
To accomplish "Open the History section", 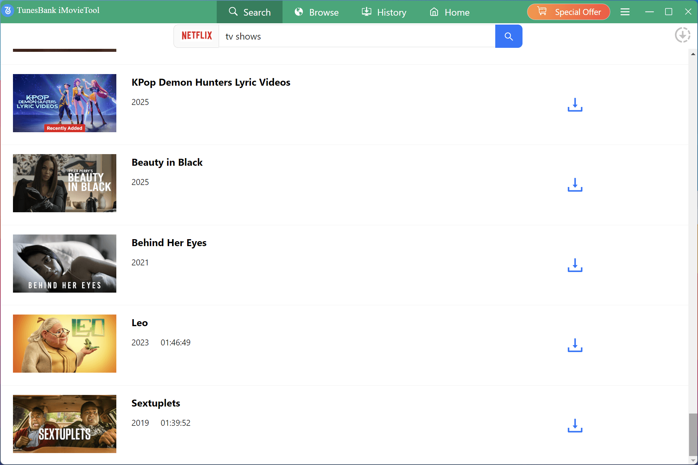I will point(384,12).
